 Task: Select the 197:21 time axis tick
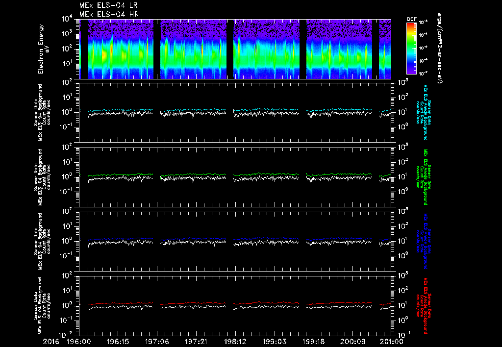[196, 341]
